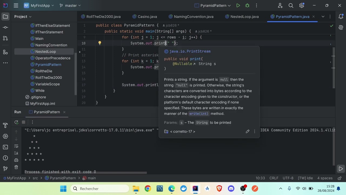Screen dimensions: 346x195
Task: Toggle the Project tool window folder icon
Action: pyautogui.click(x=5, y=17)
